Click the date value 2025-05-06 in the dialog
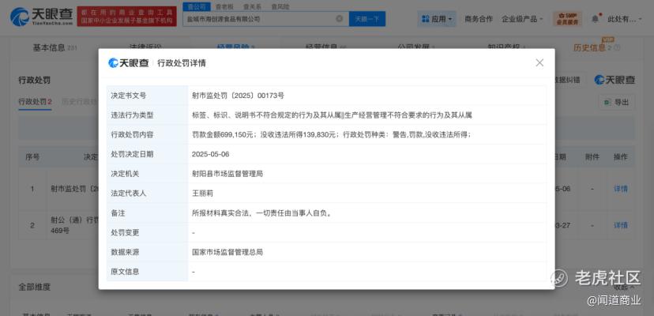The image size is (654, 316). pyautogui.click(x=211, y=154)
